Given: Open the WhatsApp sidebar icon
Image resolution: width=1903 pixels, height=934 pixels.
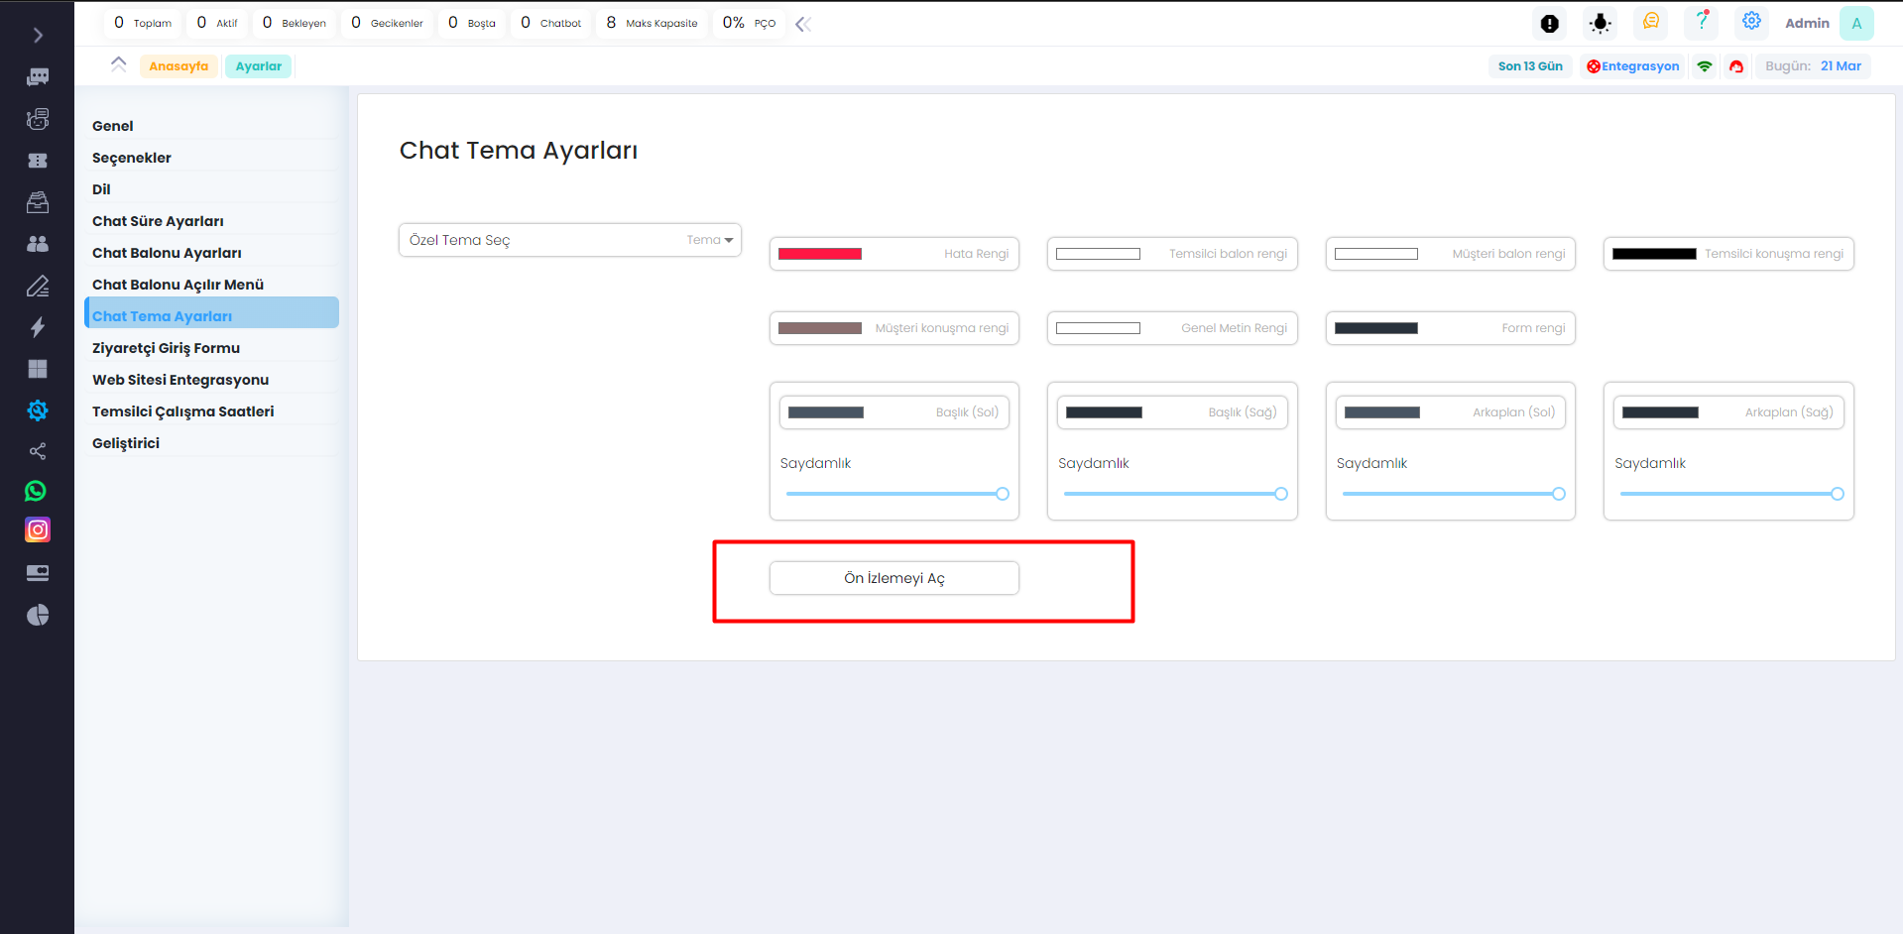Looking at the screenshot, I should pos(36,491).
